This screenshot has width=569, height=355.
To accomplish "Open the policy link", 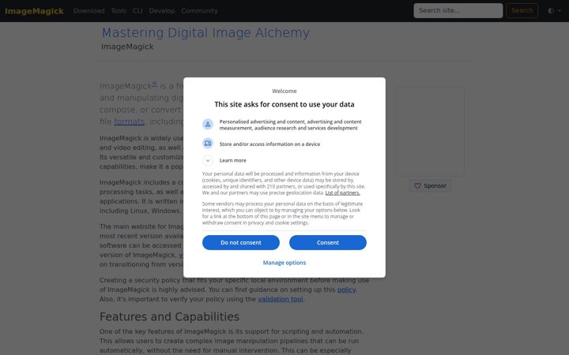I will click(346, 290).
